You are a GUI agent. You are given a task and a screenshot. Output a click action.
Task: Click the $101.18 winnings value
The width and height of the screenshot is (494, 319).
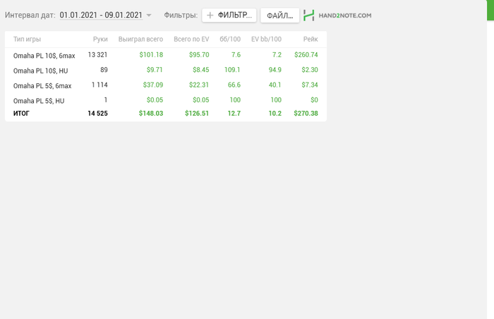coord(151,55)
